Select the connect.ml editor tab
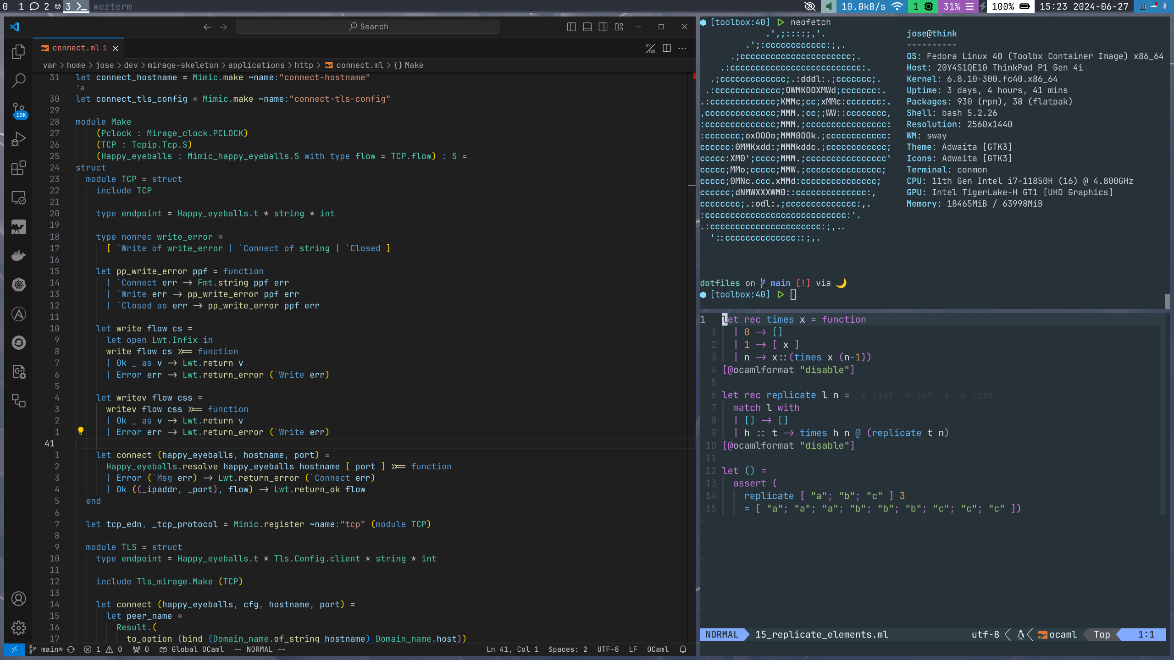This screenshot has height=660, width=1174. 76,48
